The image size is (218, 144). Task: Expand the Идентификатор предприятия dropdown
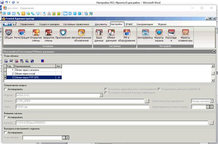pos(212,101)
